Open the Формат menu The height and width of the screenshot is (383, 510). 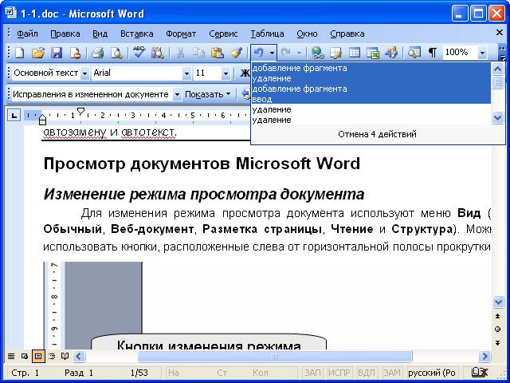click(181, 34)
